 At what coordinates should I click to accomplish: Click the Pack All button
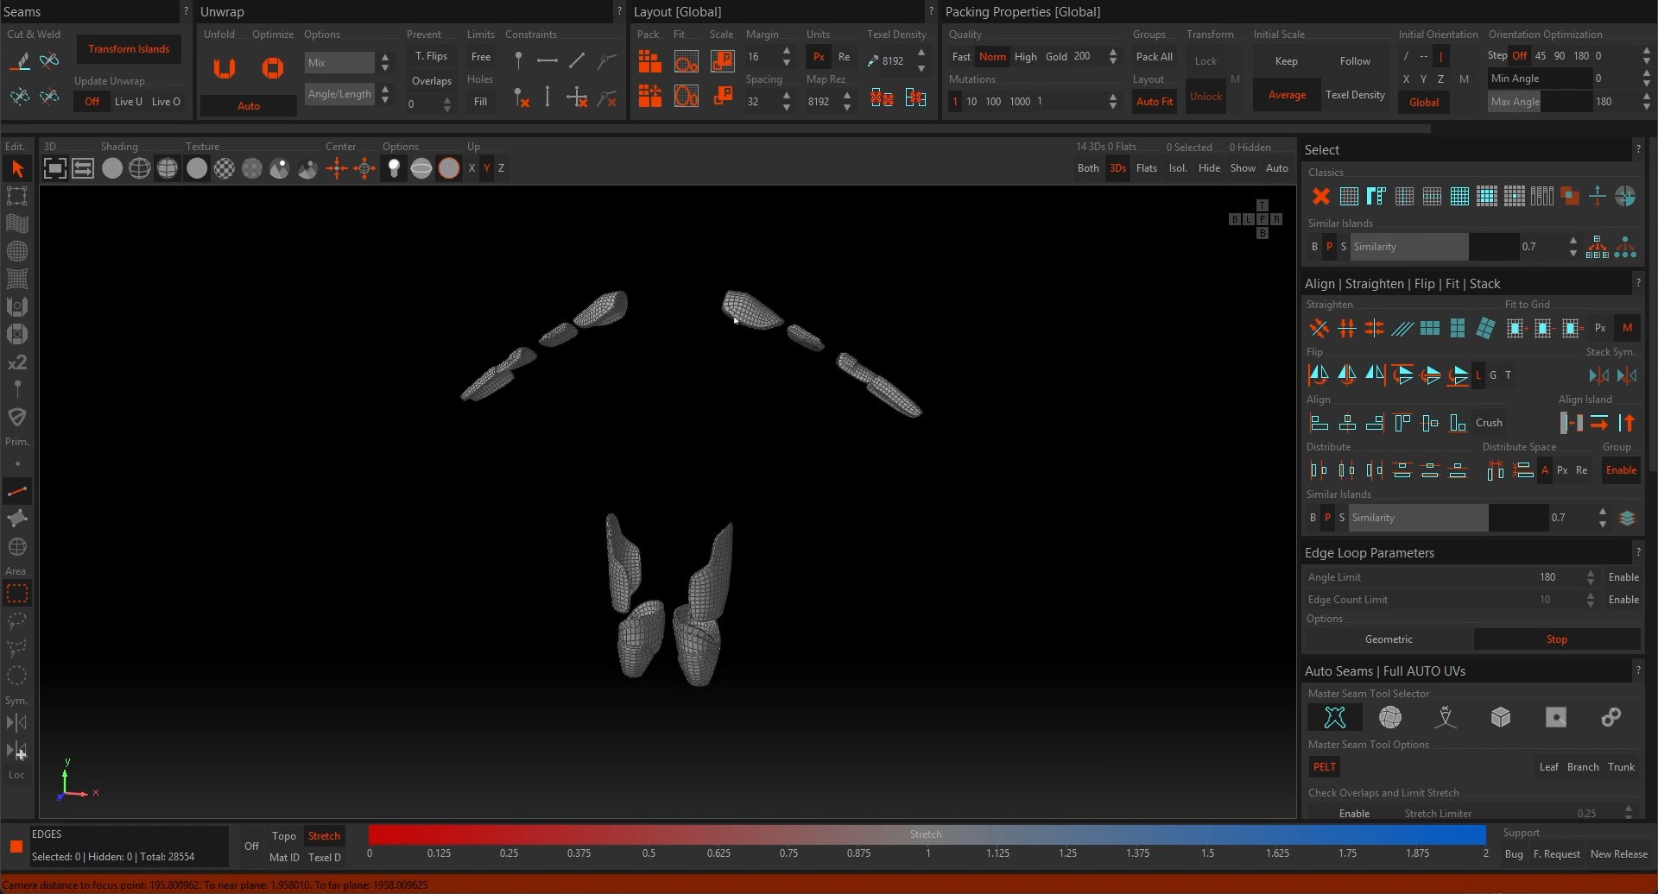pyautogui.click(x=1154, y=57)
